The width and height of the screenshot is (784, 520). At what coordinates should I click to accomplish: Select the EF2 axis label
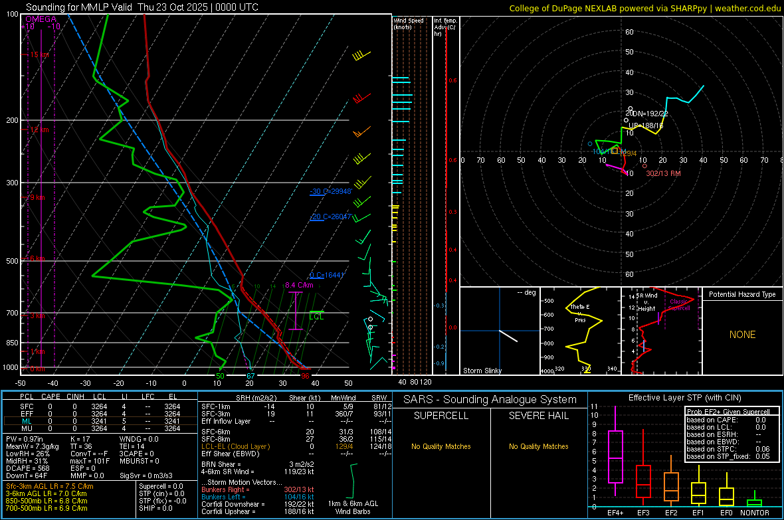(671, 513)
